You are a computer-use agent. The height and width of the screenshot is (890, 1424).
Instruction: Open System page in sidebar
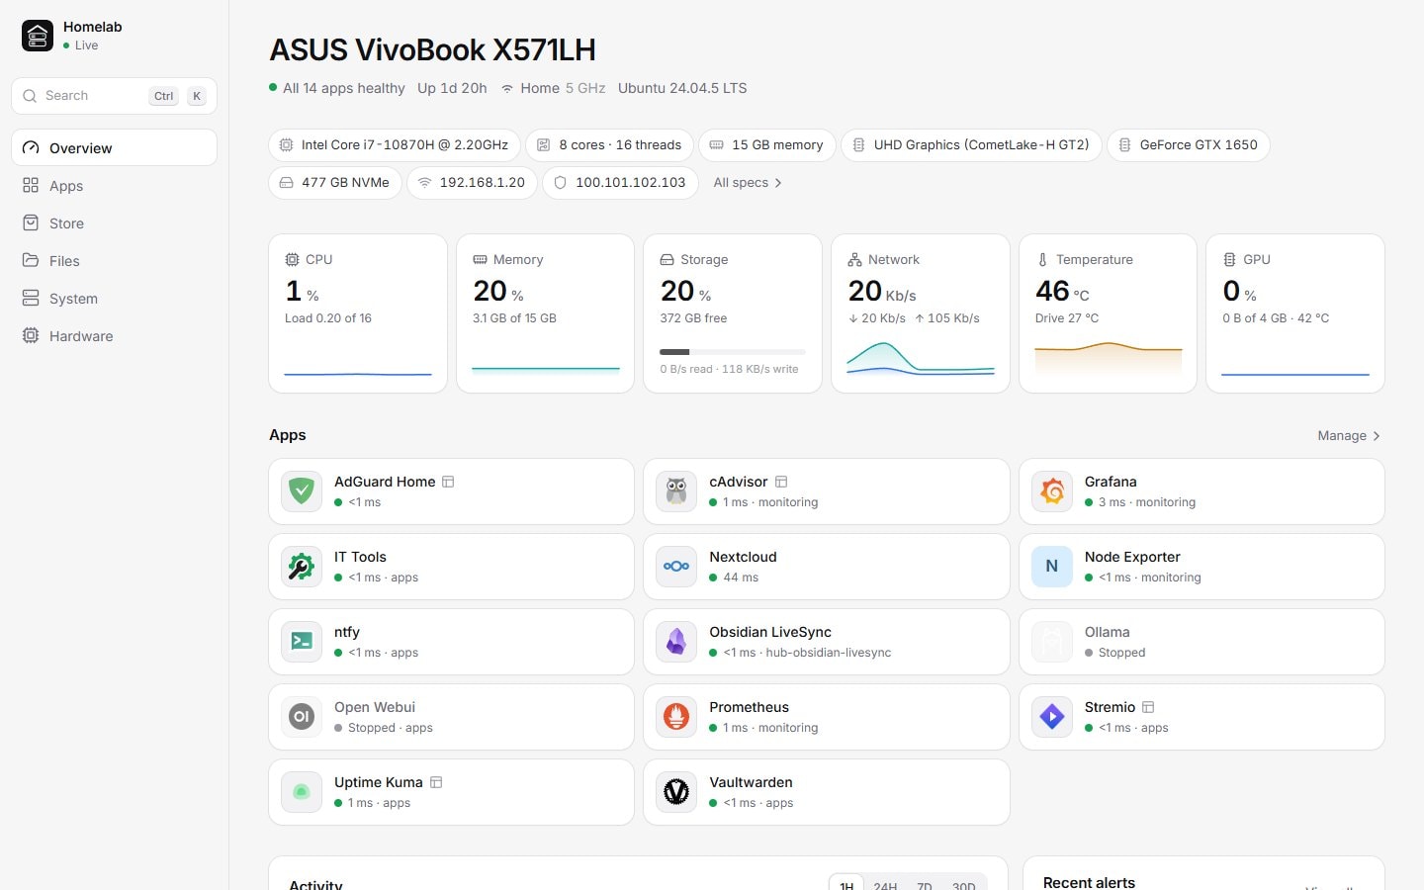(115, 299)
